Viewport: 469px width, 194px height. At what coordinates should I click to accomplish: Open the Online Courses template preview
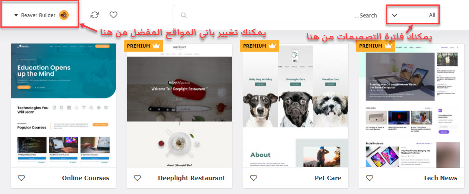pos(64,105)
